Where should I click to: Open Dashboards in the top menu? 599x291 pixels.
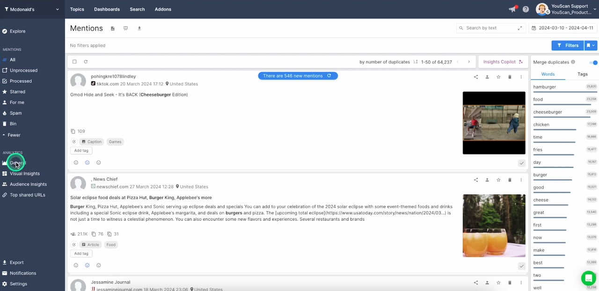tap(107, 9)
